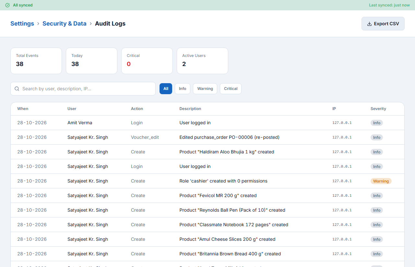This screenshot has height=267, width=415.
Task: Open the Security & Data breadcrumb link
Action: point(65,24)
